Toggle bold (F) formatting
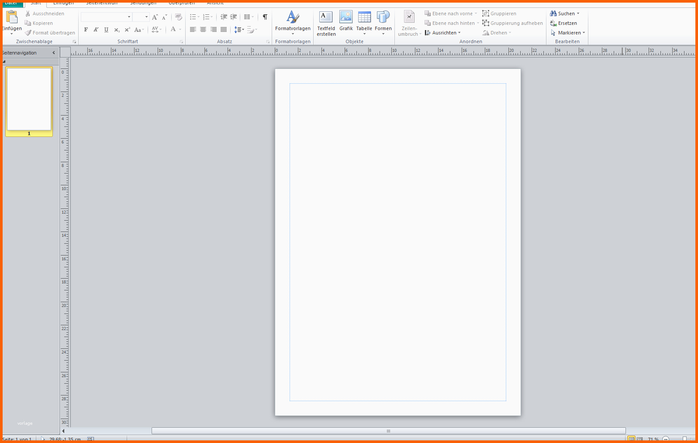Image resolution: width=698 pixels, height=443 pixels. click(86, 30)
